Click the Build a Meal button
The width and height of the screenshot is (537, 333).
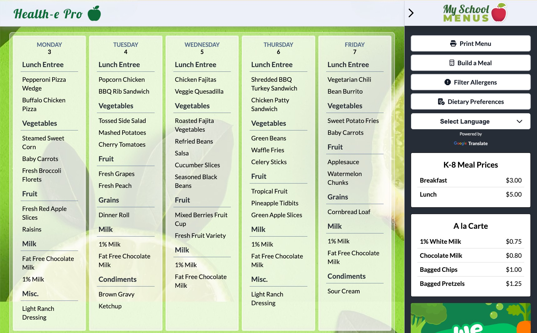click(x=470, y=63)
